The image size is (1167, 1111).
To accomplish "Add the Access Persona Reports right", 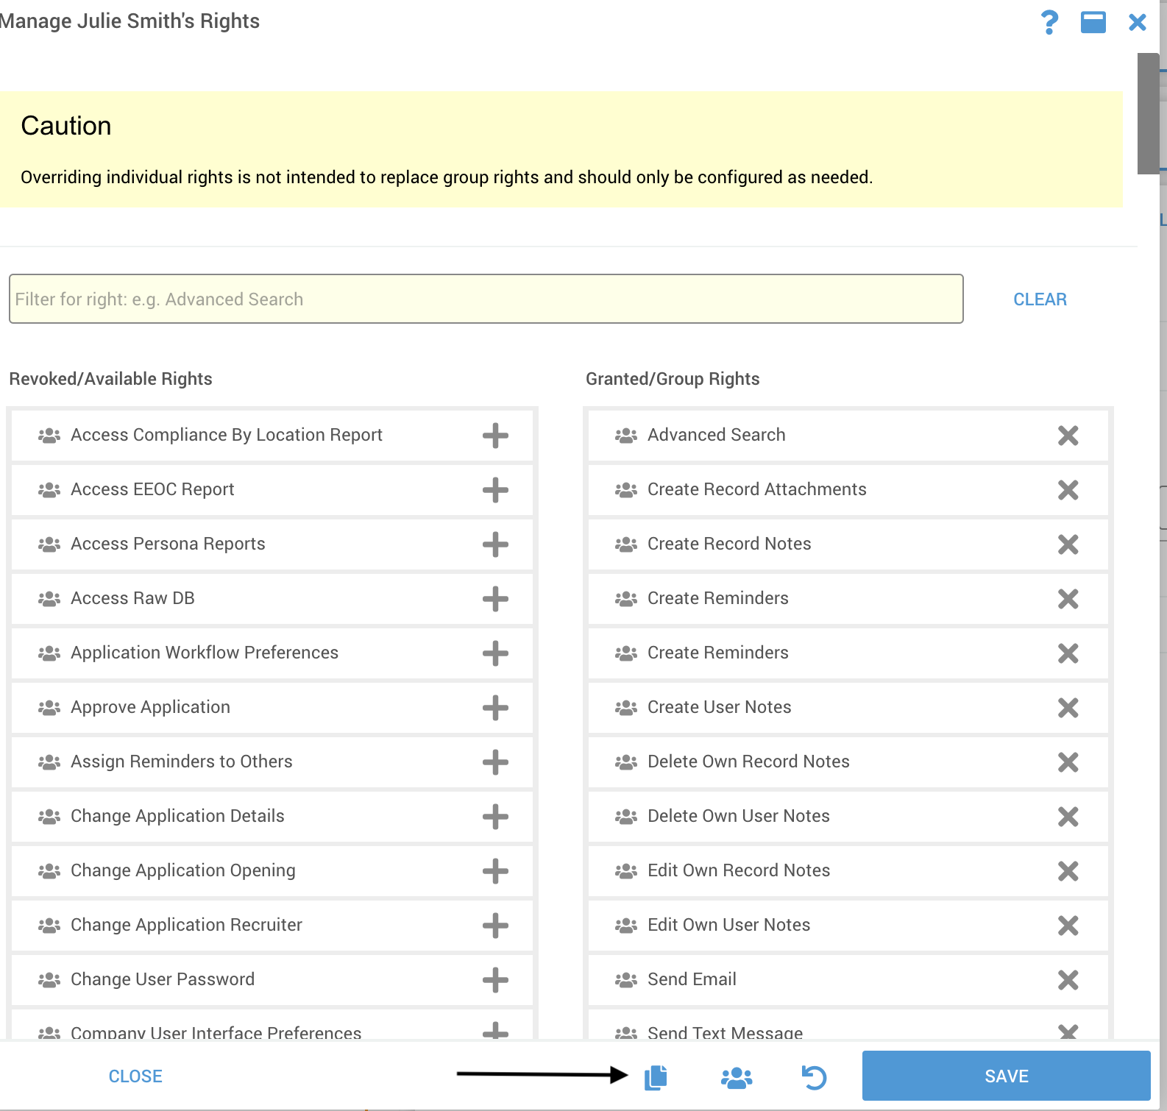I will 495,544.
